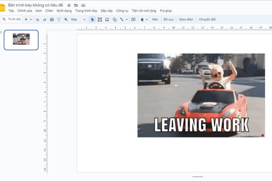Click the zoom magnifier icon
This screenshot has width=272, height=181.
(66, 19)
